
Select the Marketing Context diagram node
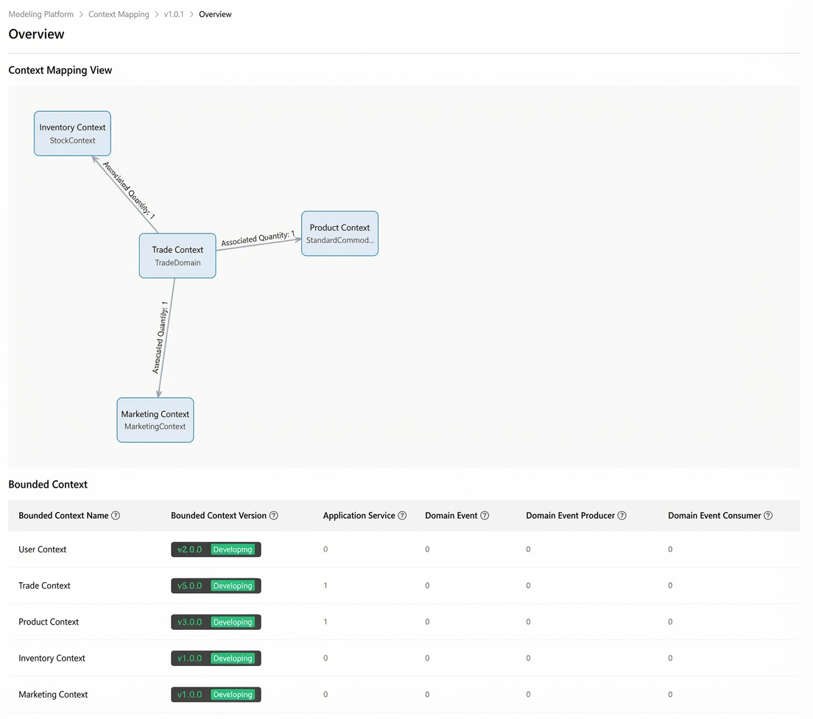point(155,420)
